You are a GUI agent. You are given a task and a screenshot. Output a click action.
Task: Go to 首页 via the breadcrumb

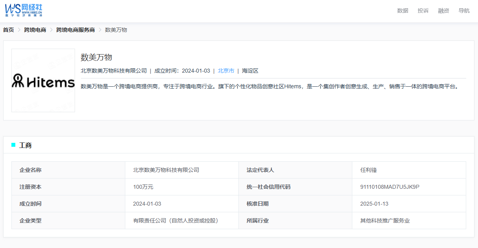7,29
